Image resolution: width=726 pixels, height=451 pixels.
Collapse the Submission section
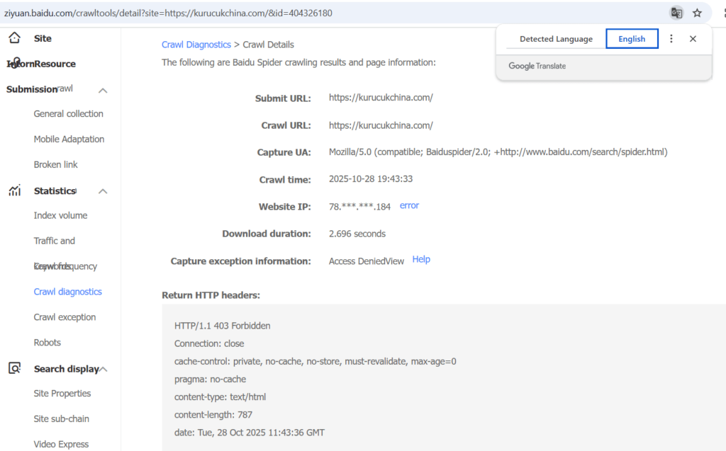coord(102,90)
